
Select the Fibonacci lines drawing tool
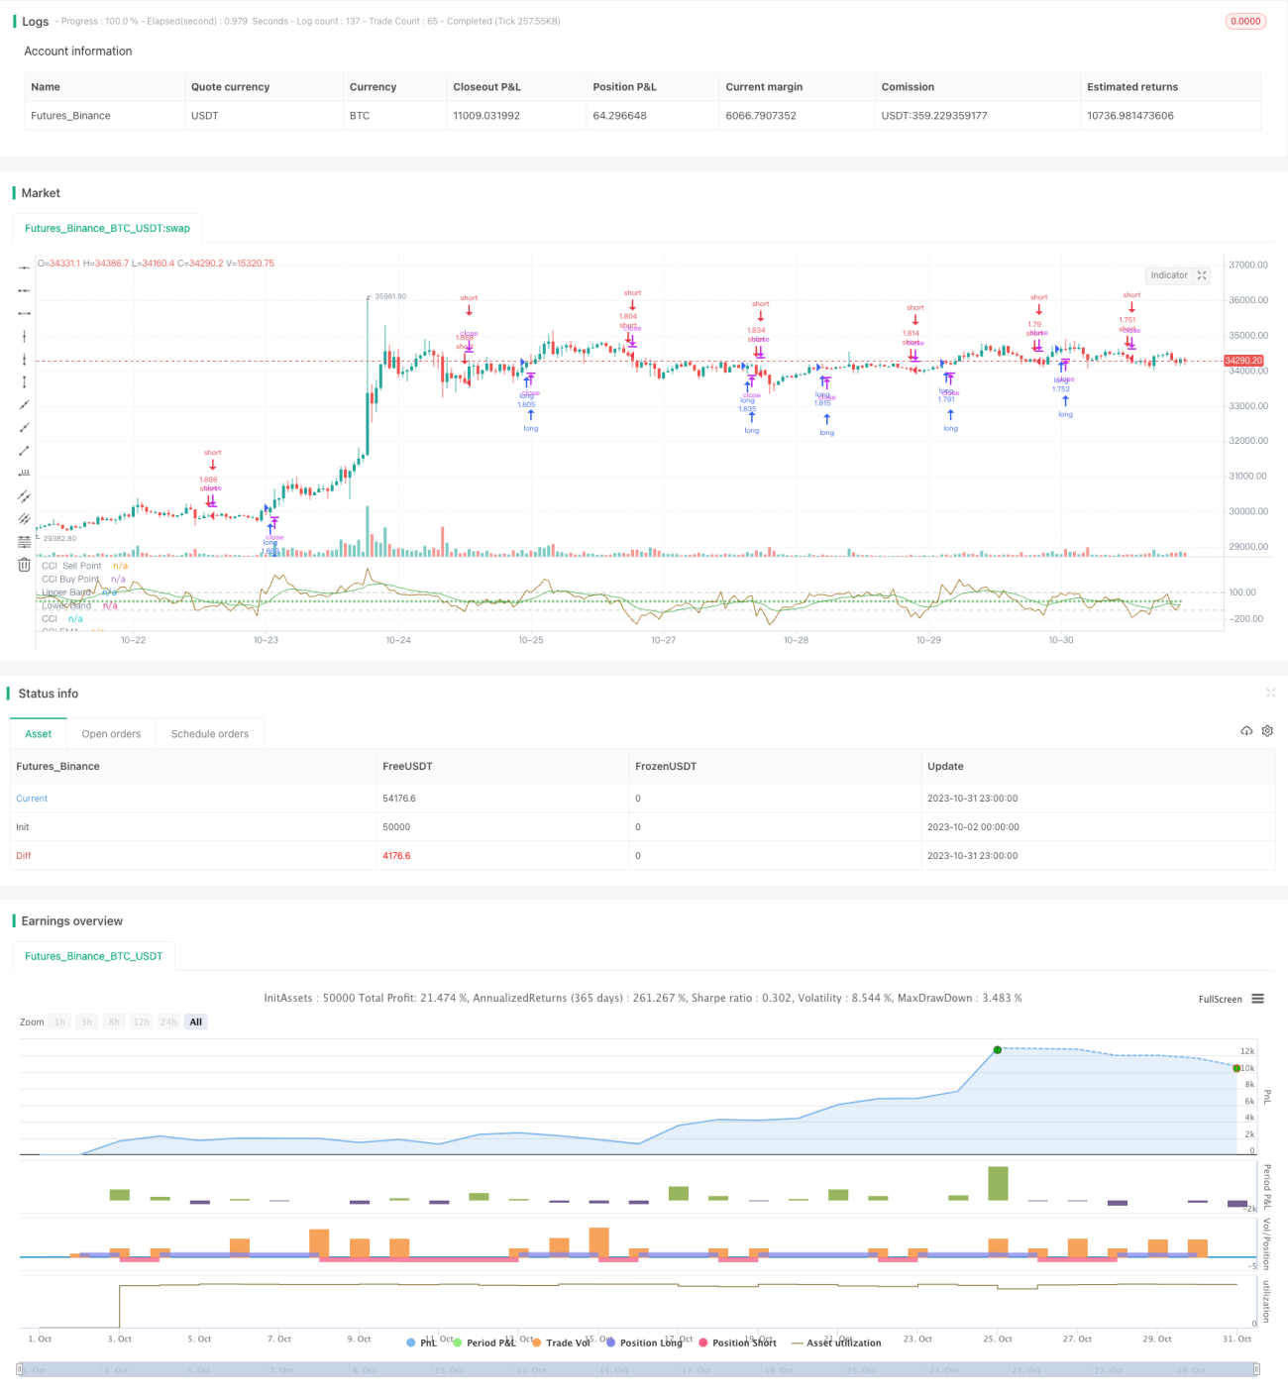coord(24,541)
